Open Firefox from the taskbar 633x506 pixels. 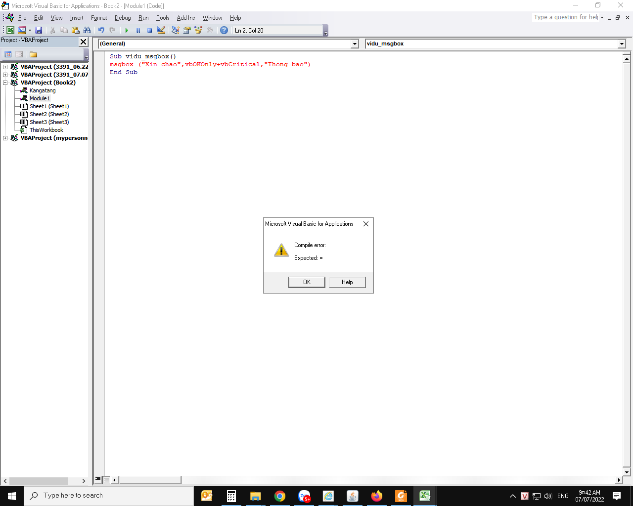pyautogui.click(x=377, y=496)
